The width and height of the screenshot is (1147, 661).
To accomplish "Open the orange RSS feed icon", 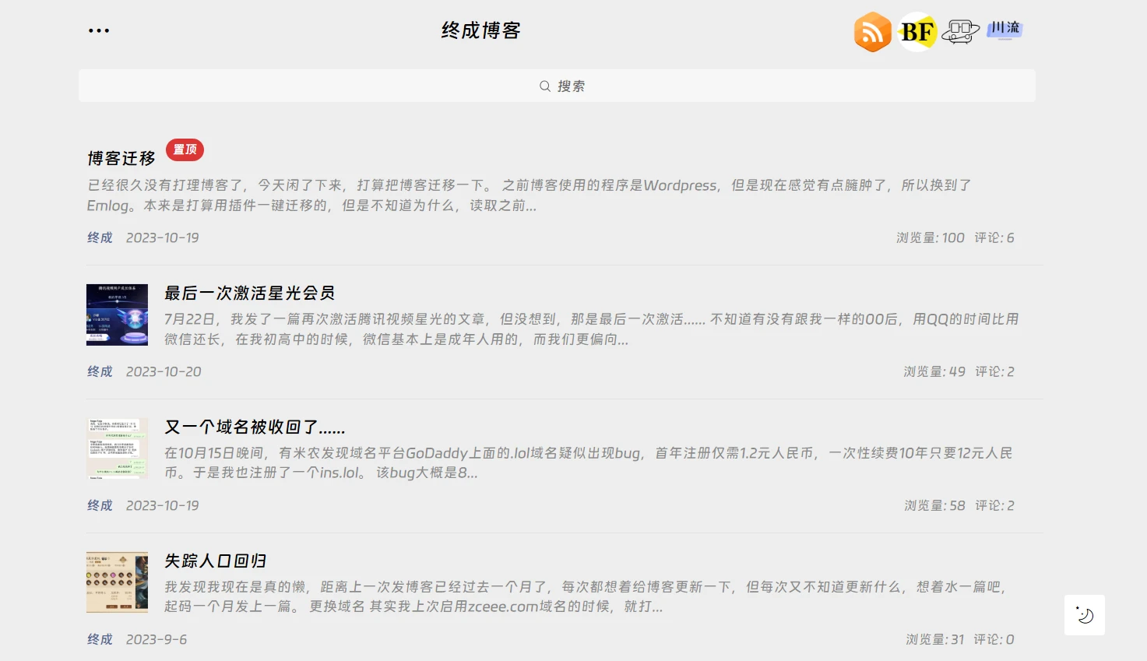I will click(872, 32).
